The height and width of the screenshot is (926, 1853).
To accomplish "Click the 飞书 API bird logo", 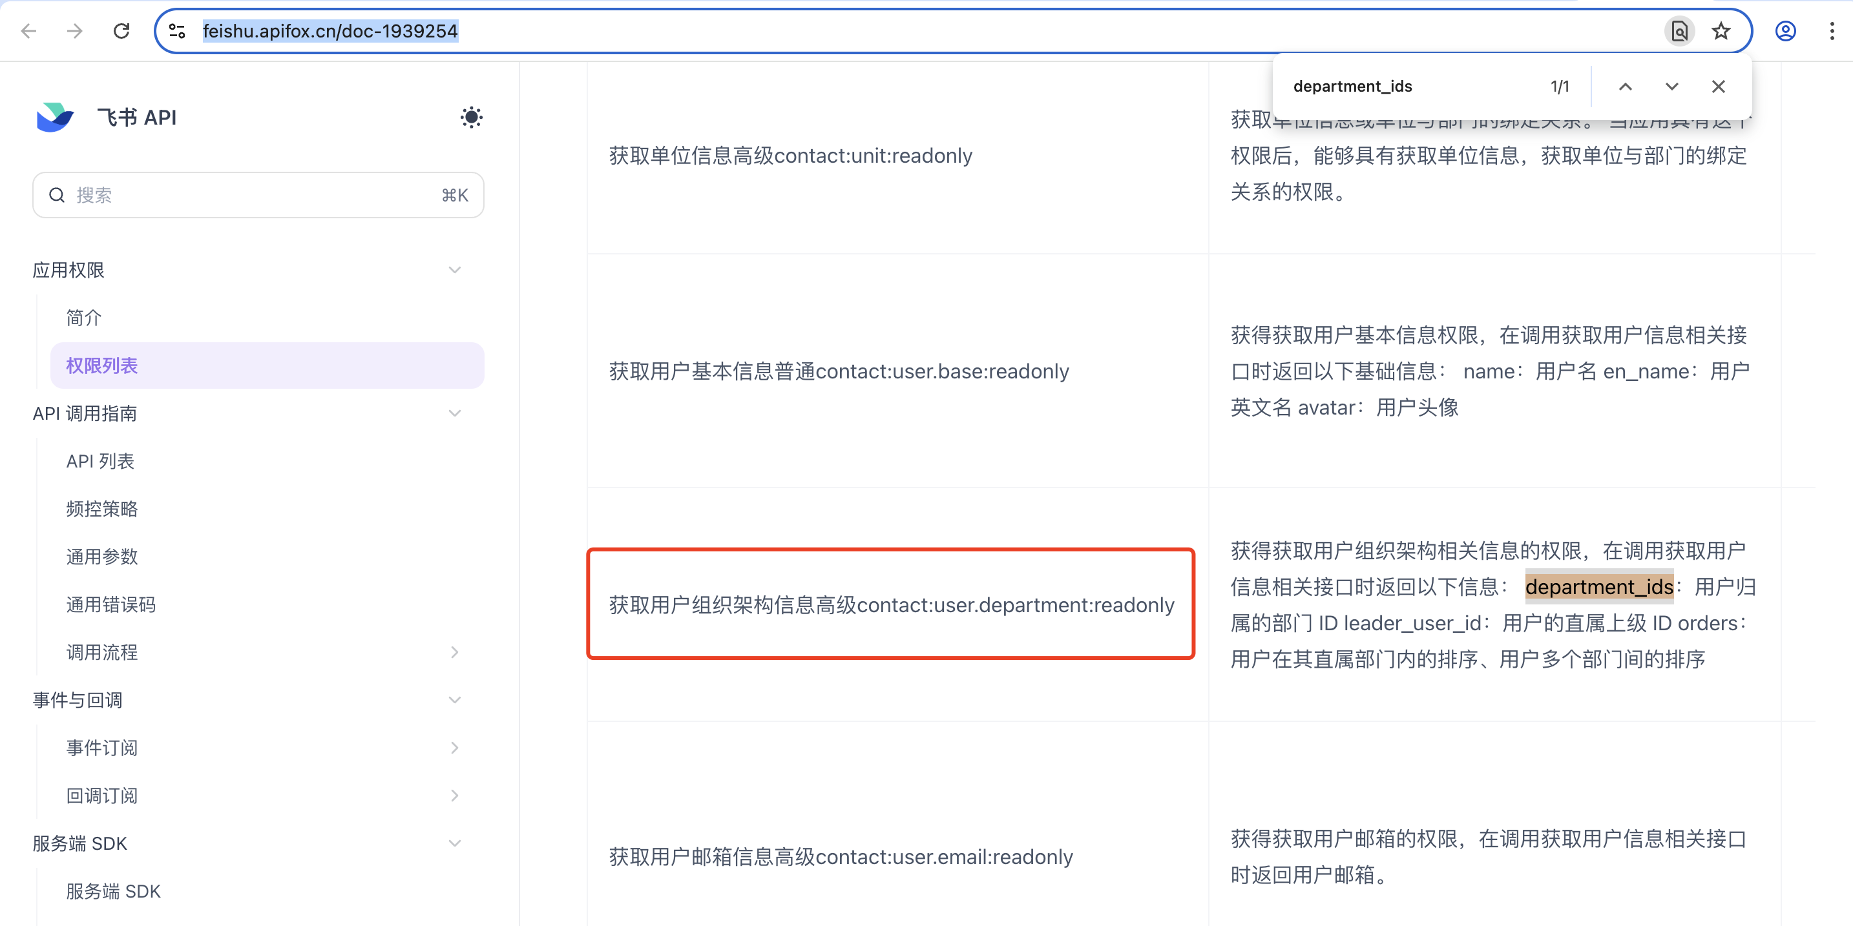I will 56,117.
